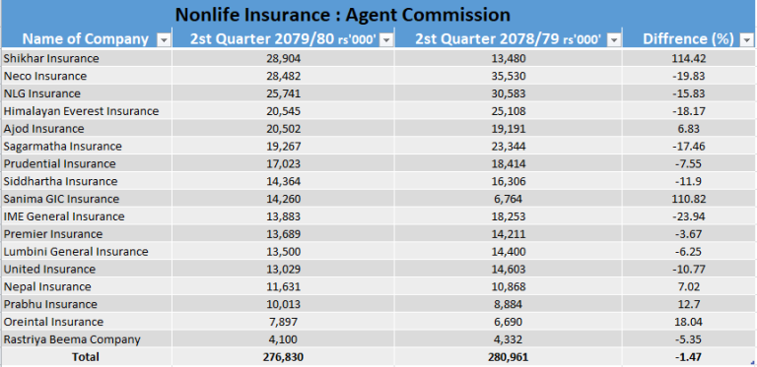Select the Himalayan Everest Insurance cell
Screen dimensions: 757x367
pos(87,111)
